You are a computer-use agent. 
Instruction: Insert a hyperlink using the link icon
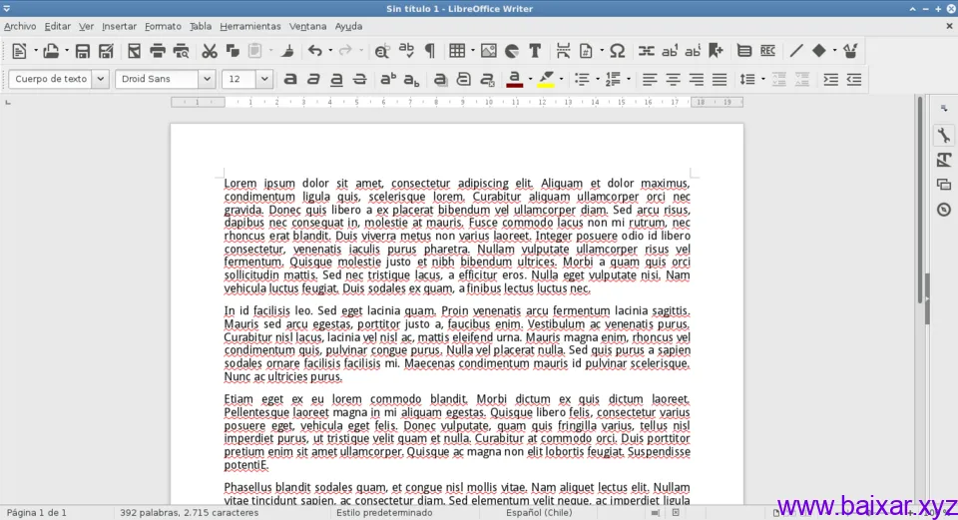[646, 51]
